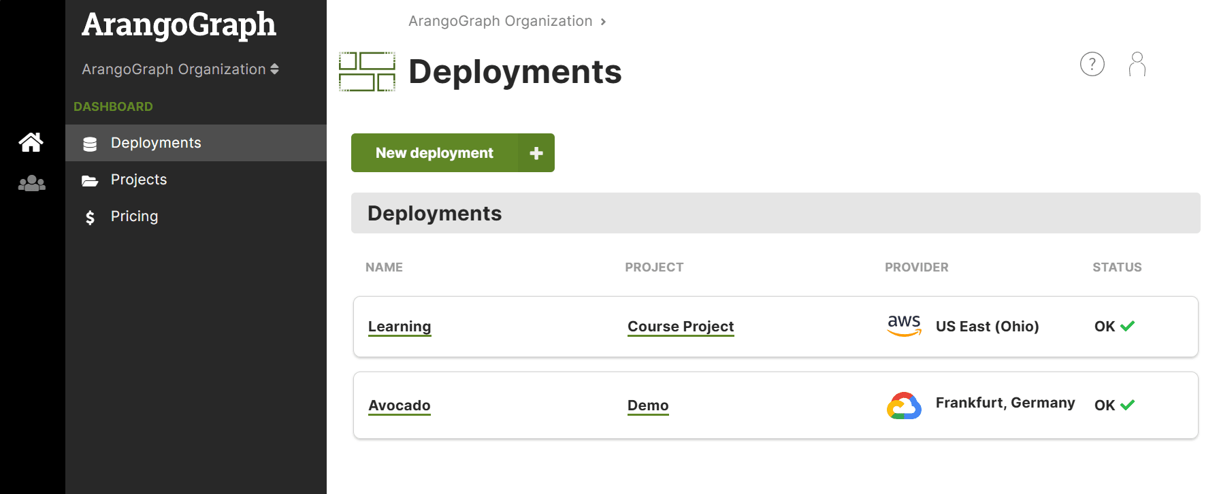The height and width of the screenshot is (494, 1219).
Task: Click the Projects folder icon
Action: point(90,180)
